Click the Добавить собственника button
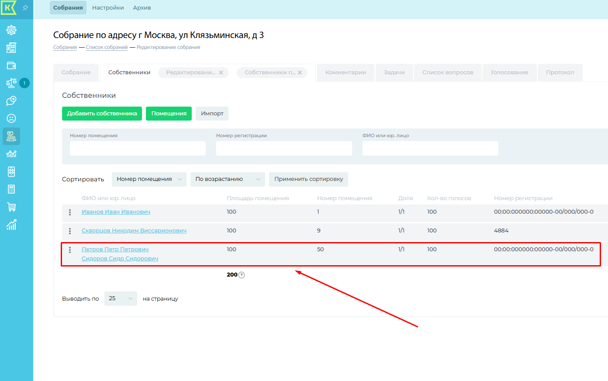This screenshot has height=381, width=608. tap(102, 114)
